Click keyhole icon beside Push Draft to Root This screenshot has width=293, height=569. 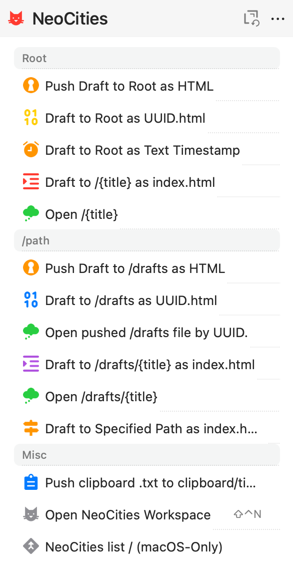coord(31,86)
